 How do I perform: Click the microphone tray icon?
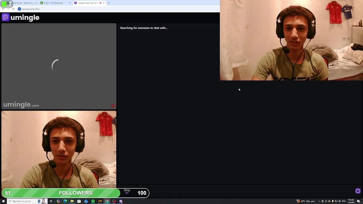(333, 201)
